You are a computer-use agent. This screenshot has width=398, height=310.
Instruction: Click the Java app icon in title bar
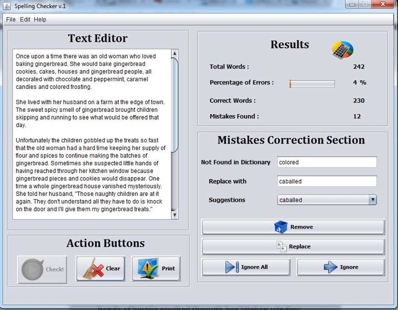[x=7, y=6]
